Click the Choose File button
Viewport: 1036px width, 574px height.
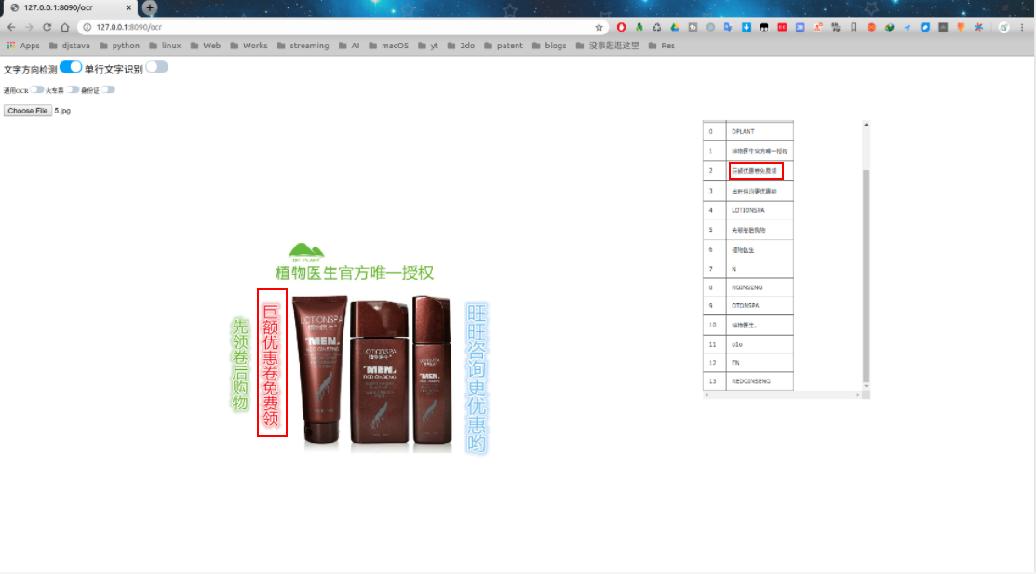click(x=28, y=111)
